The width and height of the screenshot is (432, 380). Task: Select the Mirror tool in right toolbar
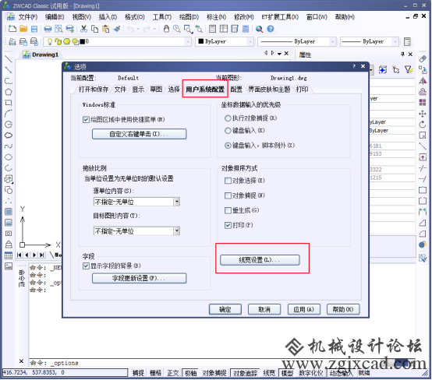pyautogui.click(x=423, y=81)
